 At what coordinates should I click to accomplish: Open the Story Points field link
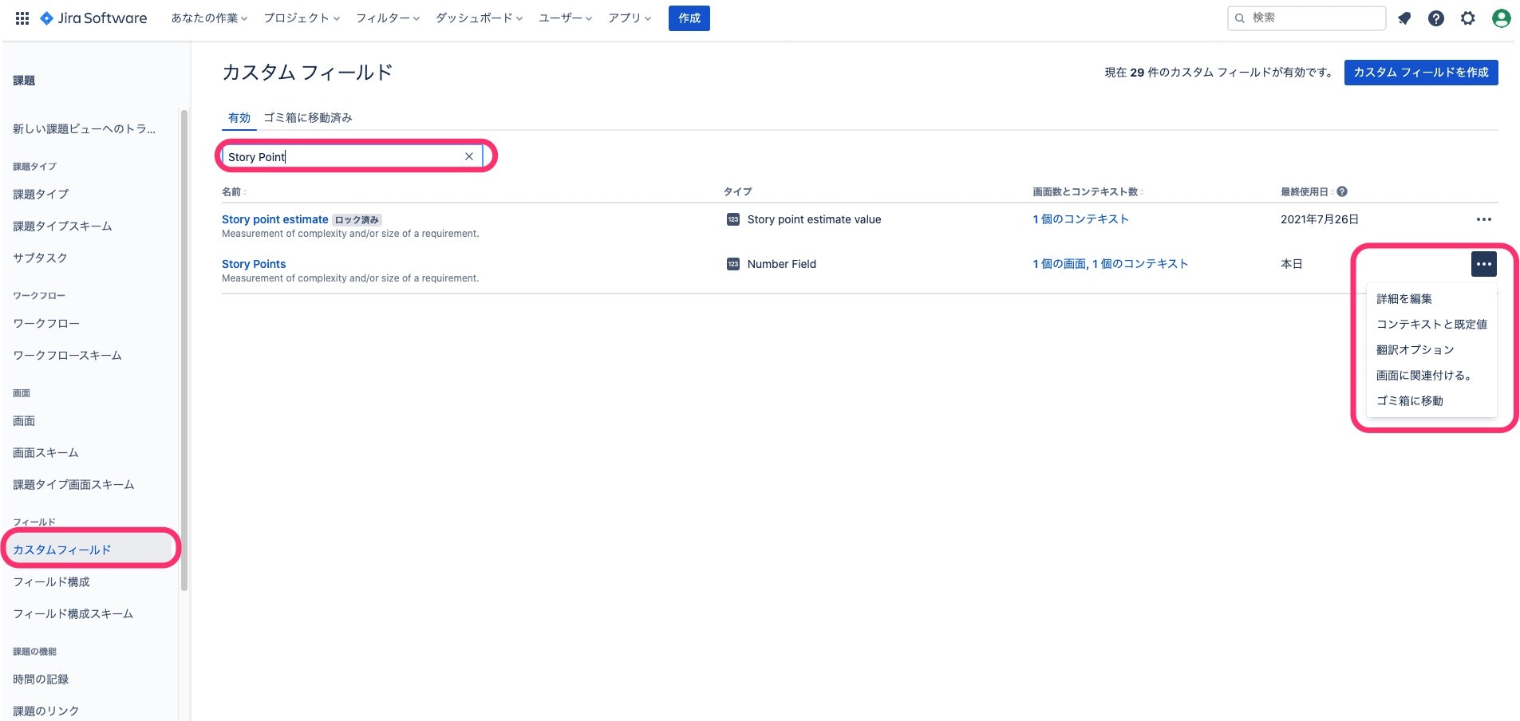pyautogui.click(x=254, y=263)
